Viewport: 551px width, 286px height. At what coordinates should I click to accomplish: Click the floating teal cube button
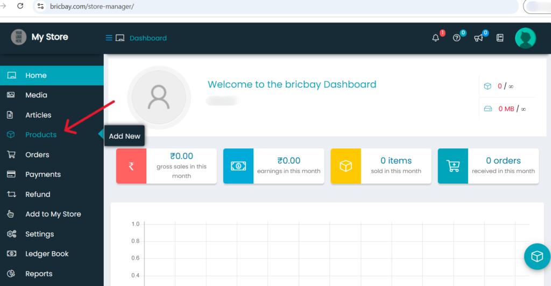coord(537,256)
